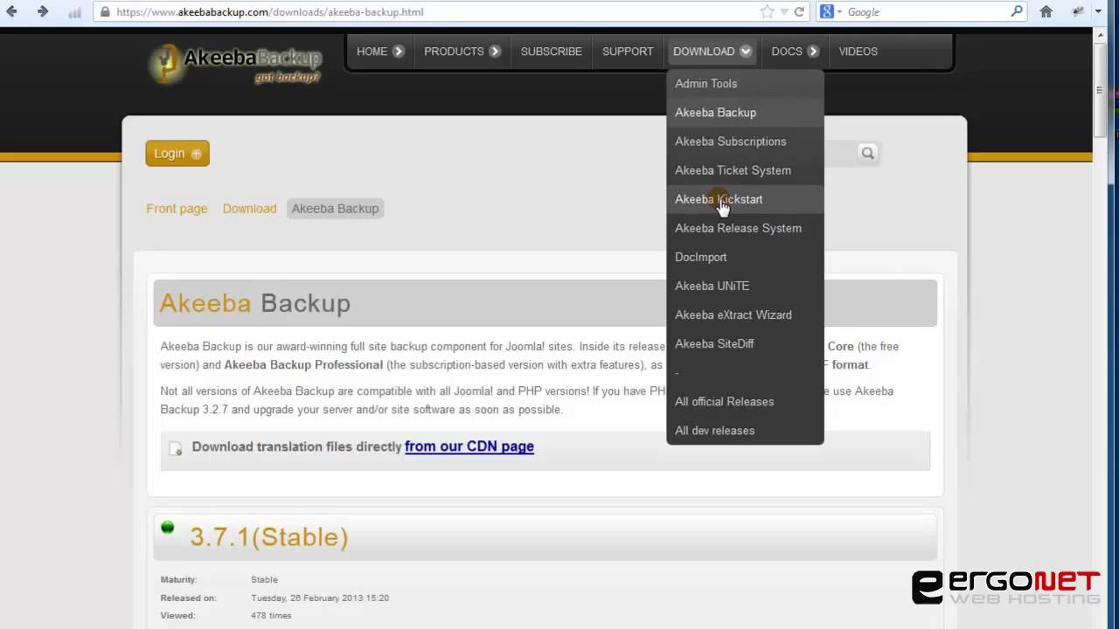Select Akeeba eXtract Wizard entry
Viewport: 1119px width, 629px height.
745,314
